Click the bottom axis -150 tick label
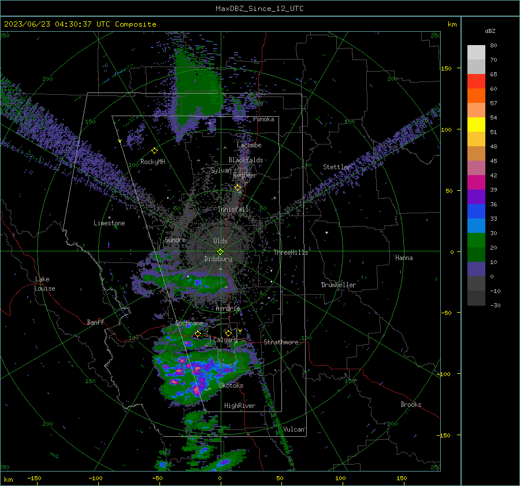The width and height of the screenshot is (520, 486). [x=35, y=478]
